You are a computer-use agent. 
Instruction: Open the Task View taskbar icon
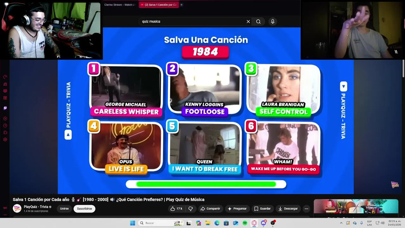[x=189, y=223]
